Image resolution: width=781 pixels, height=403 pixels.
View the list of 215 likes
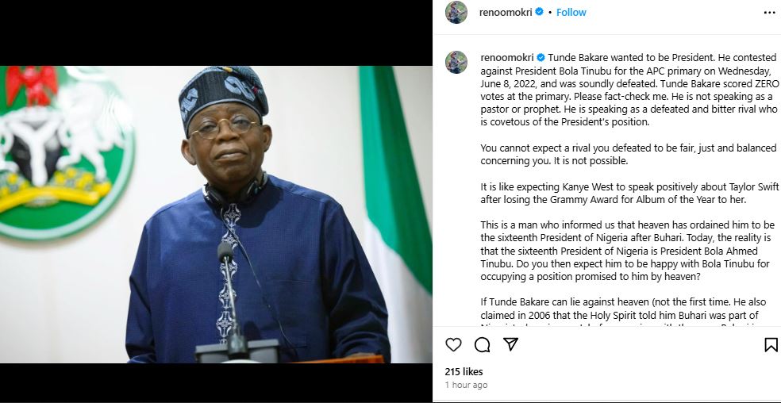(464, 371)
